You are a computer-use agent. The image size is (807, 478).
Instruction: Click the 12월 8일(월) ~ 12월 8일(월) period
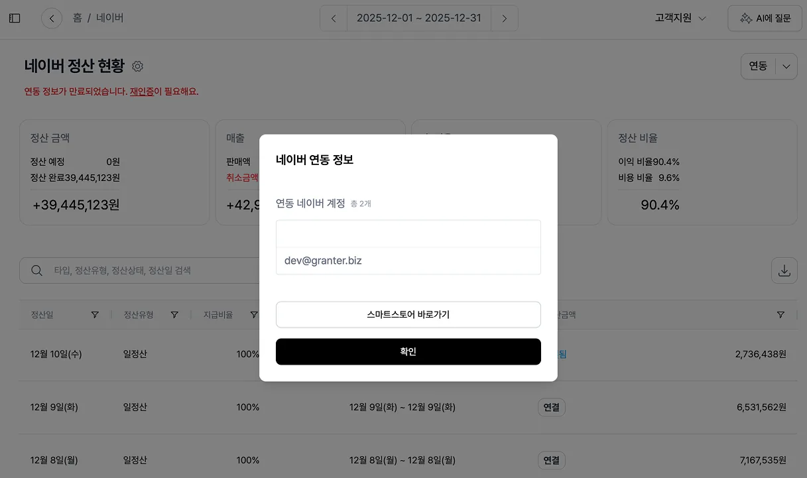point(403,460)
